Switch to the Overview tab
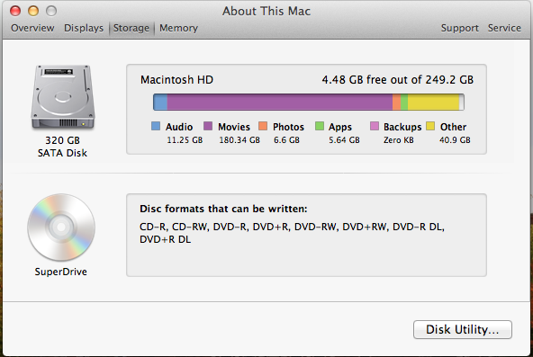 tap(32, 28)
